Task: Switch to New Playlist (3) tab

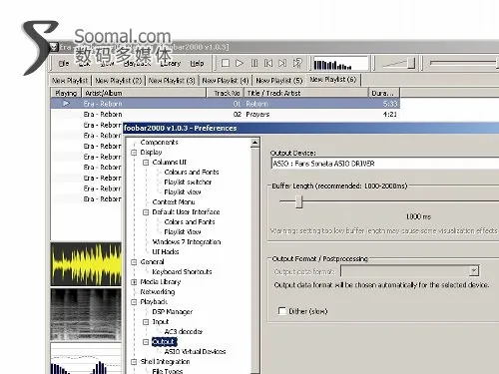Action: [x=172, y=81]
